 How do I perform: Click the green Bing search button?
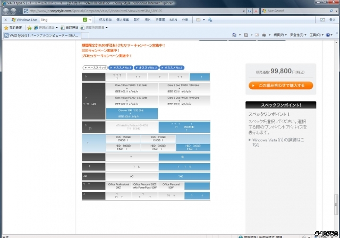85,20
